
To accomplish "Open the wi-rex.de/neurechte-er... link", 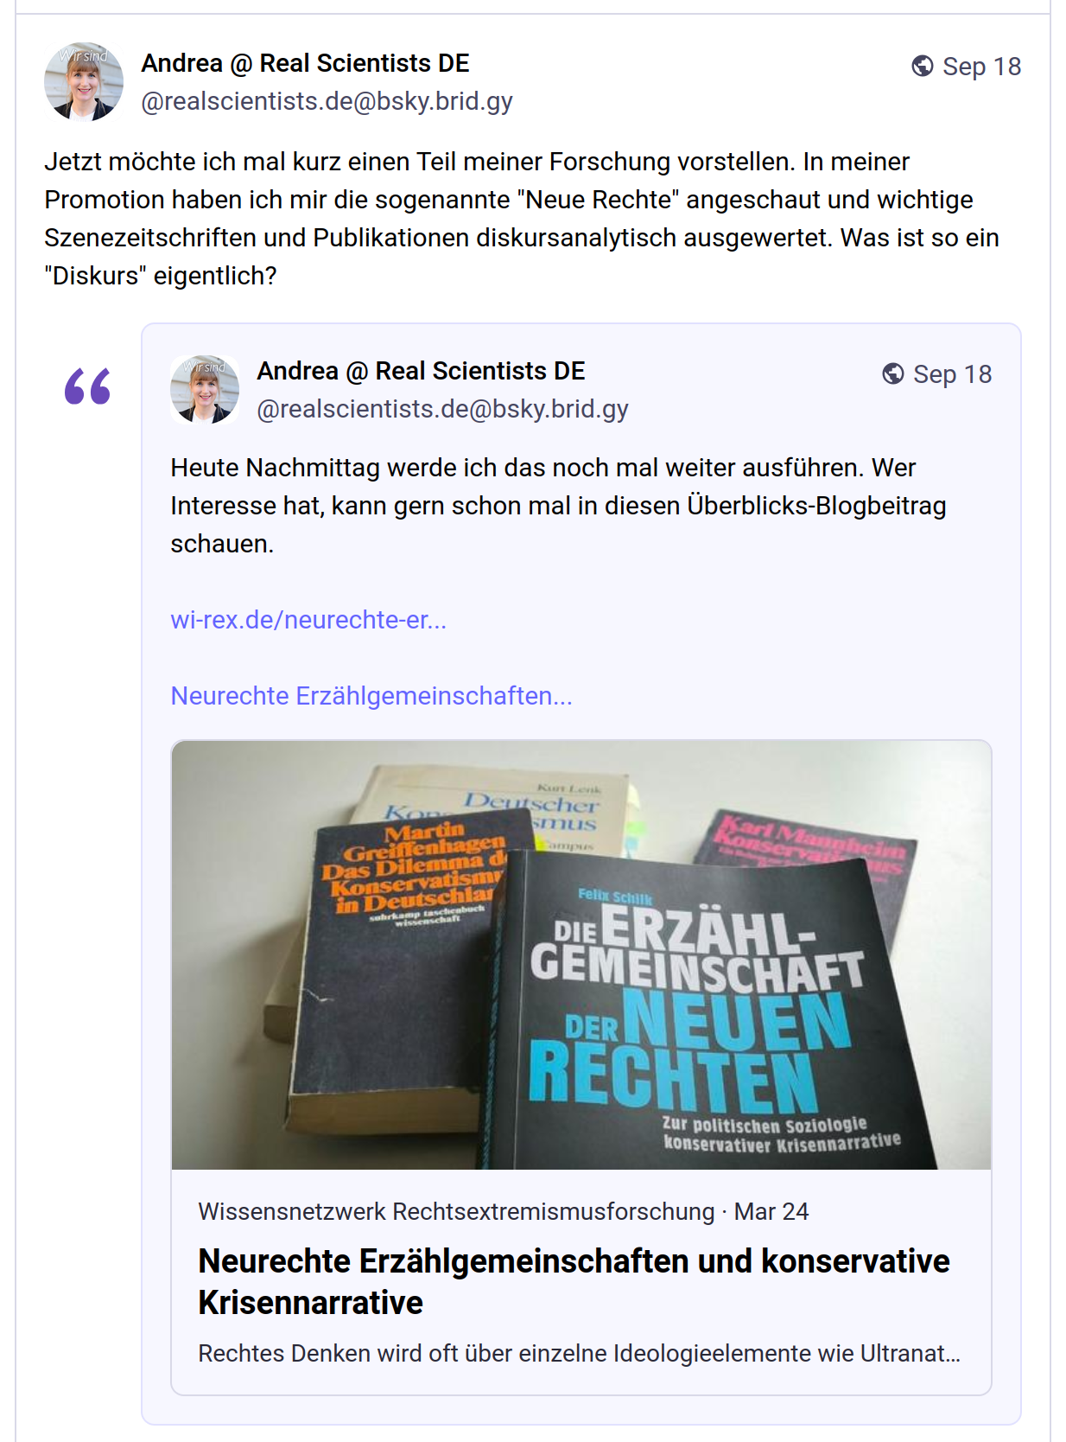I will [308, 620].
